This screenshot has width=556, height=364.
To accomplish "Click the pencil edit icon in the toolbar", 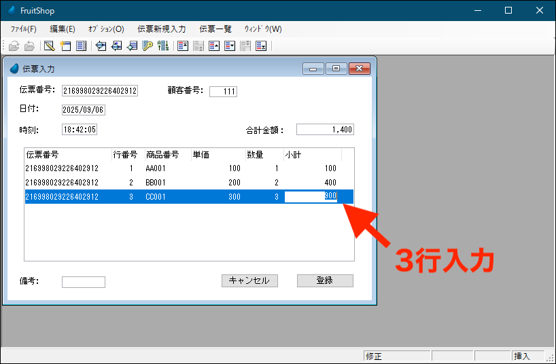I will point(49,46).
